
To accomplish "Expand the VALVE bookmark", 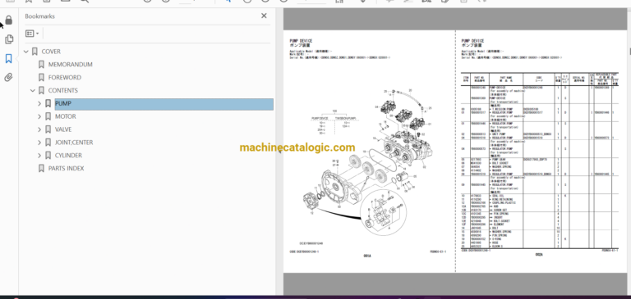I will [x=39, y=129].
